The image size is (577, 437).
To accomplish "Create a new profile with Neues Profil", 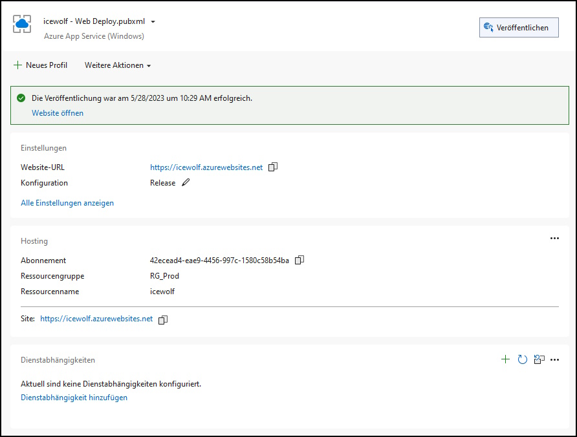I will (41, 65).
